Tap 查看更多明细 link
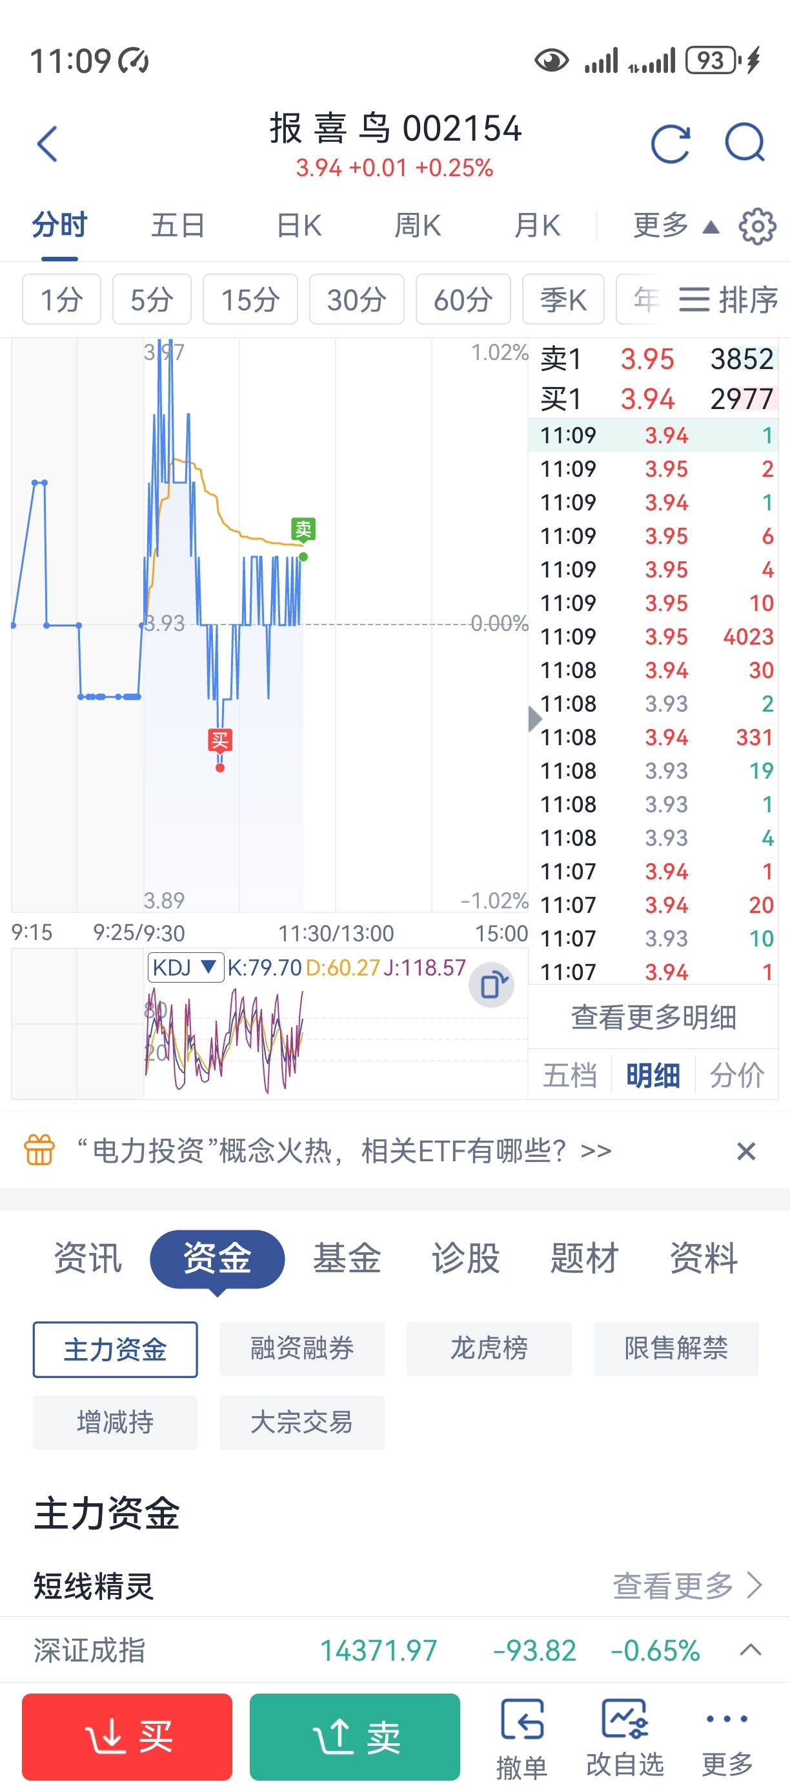 click(654, 1017)
